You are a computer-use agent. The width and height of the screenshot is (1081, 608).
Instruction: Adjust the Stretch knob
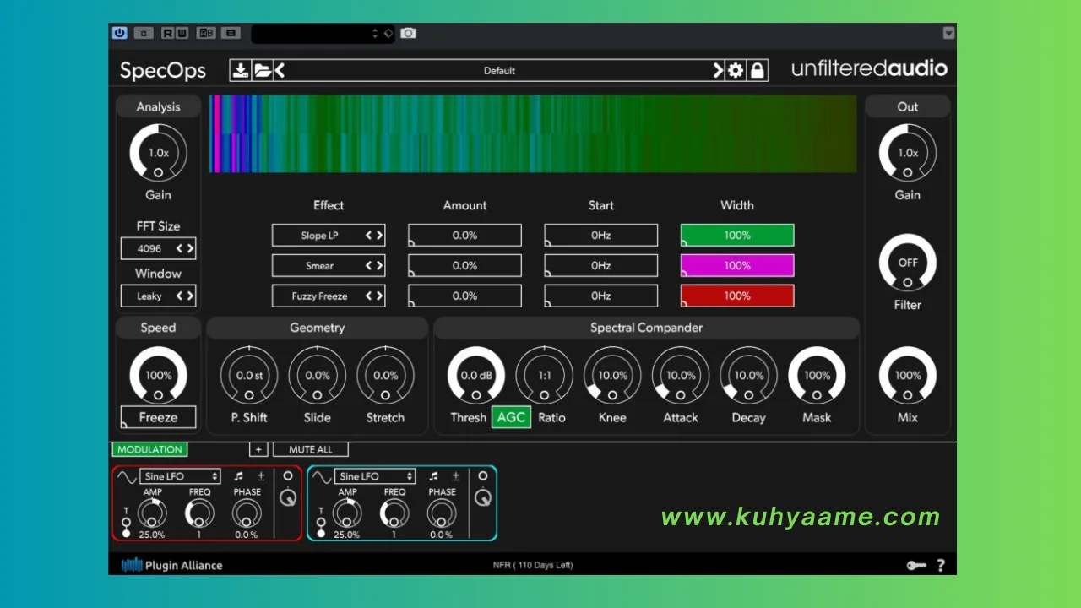(385, 375)
